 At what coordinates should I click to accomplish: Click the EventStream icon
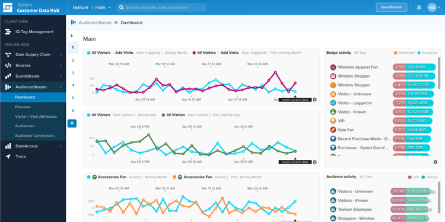click(8, 76)
